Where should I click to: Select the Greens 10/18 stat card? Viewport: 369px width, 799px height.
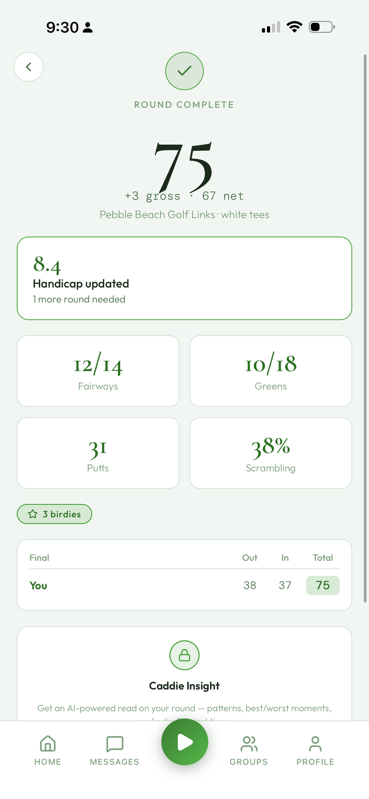pyautogui.click(x=271, y=371)
